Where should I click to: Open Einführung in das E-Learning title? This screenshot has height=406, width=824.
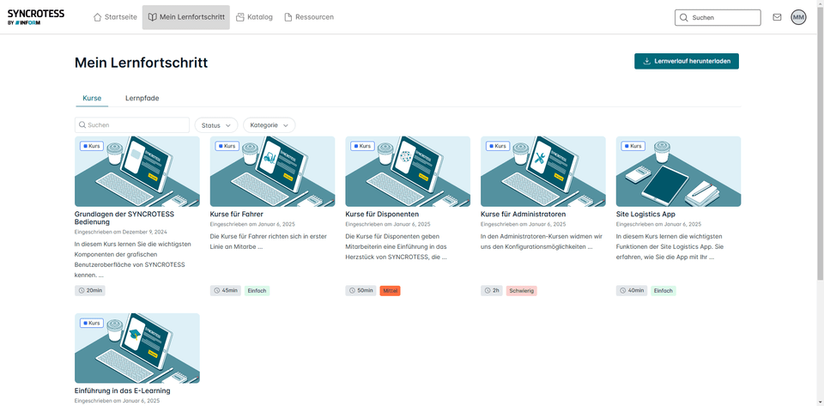pos(123,391)
